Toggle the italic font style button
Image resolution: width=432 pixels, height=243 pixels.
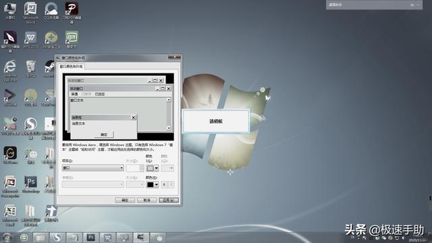(x=171, y=184)
